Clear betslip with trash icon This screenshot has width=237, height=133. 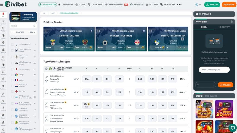pos(232,22)
